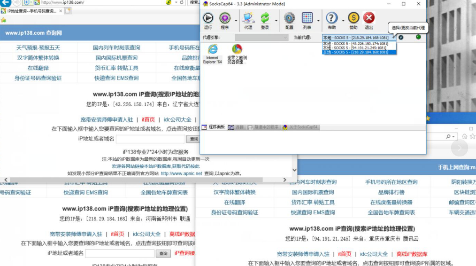476x266 pixels.
Task: Choose highlighted proxy 218.29.184.168:1081 in list
Action: (359, 52)
